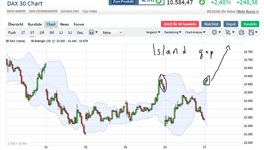Click the +248,38 change value
The image size is (264, 150).
(247, 3)
